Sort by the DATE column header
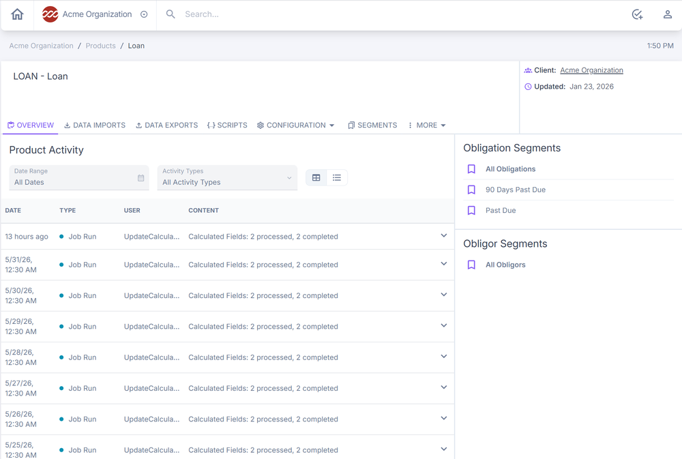This screenshot has height=459, width=682. [x=13, y=211]
